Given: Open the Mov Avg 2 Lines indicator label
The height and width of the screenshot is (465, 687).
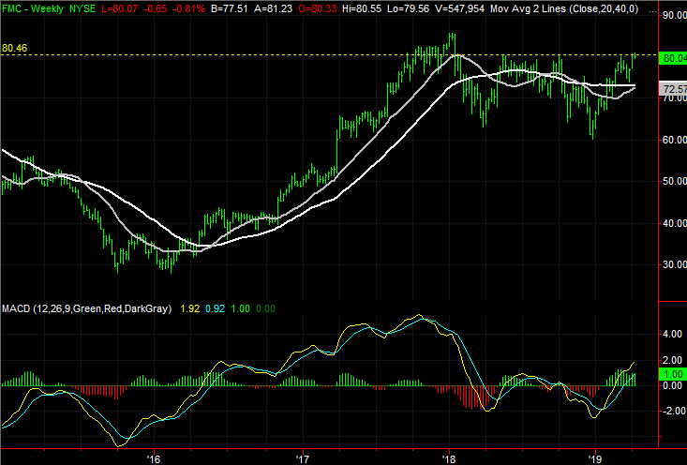Looking at the screenshot, I should (x=564, y=8).
